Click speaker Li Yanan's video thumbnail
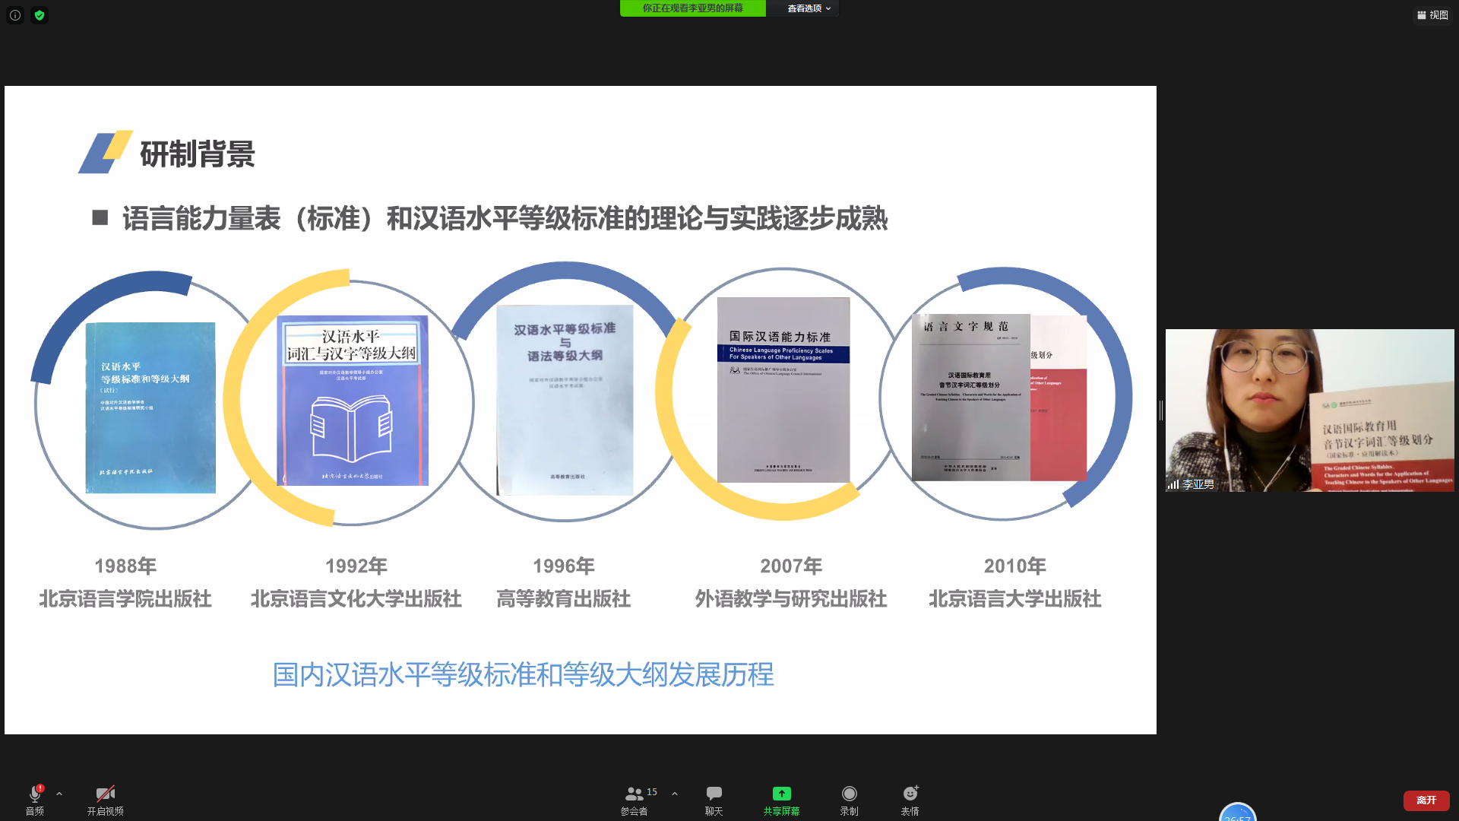The image size is (1459, 821). (x=1309, y=410)
